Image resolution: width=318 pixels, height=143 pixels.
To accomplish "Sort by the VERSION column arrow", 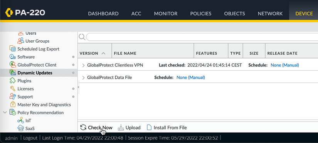I will click(x=103, y=53).
